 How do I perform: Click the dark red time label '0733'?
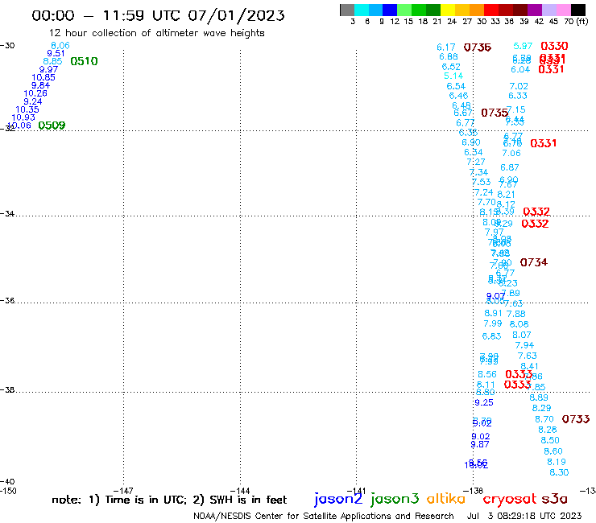(576, 419)
